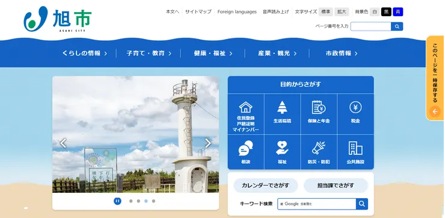Show the previous slide with left arrow
The image size is (445, 218).
coord(63,143)
